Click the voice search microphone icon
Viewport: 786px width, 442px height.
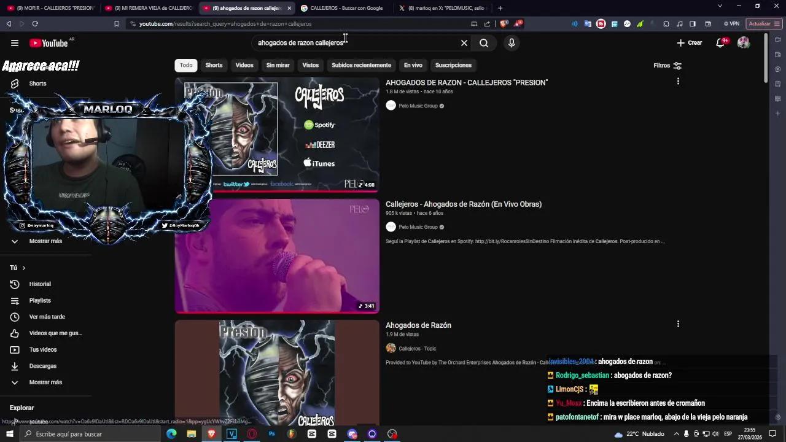pyautogui.click(x=512, y=43)
